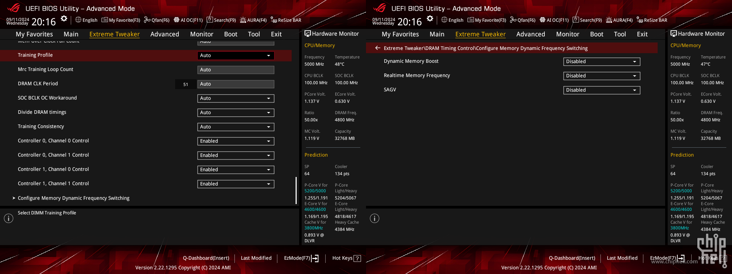Click Q-Dashboard(Insert) in the left window
Screen dimensions: 732x274
(206, 258)
